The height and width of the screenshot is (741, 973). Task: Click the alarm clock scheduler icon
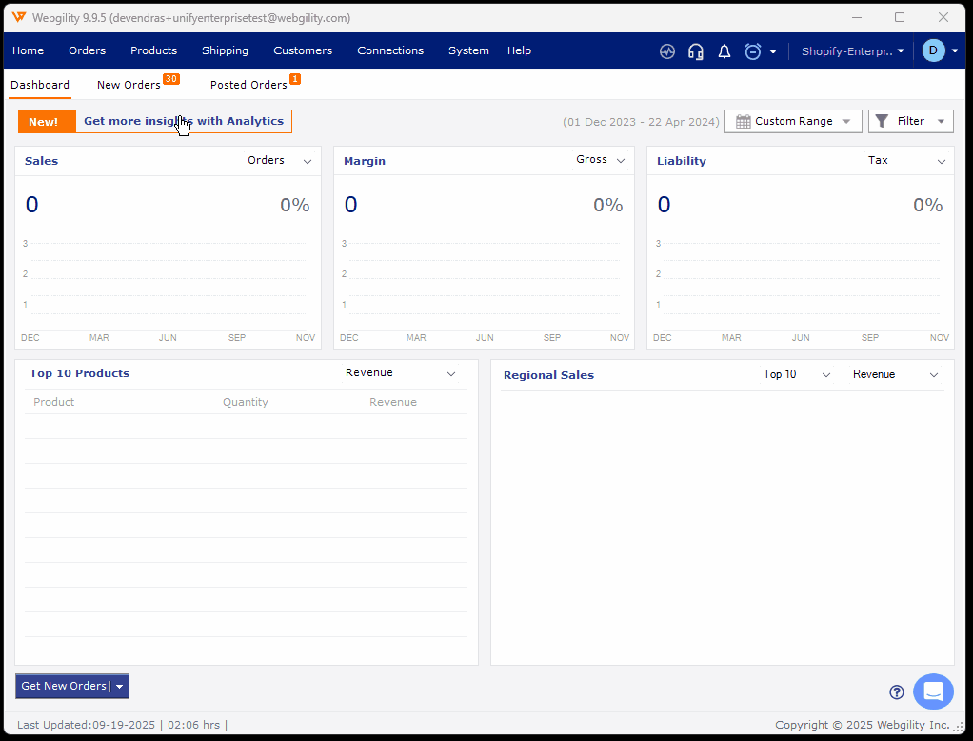tap(753, 51)
